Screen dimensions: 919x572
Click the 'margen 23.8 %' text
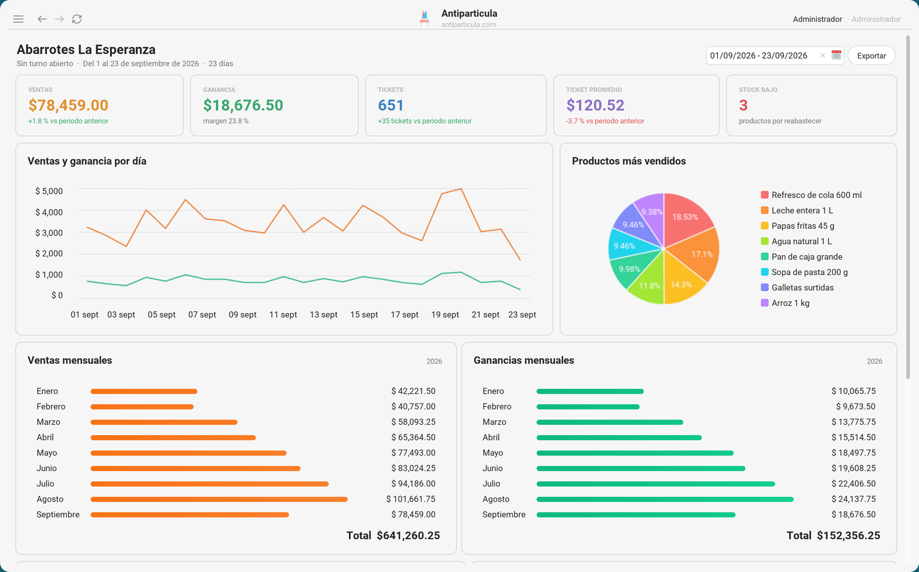point(226,121)
